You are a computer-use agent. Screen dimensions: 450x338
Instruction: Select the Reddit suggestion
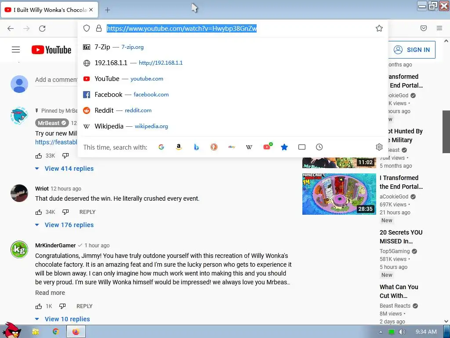pyautogui.click(x=233, y=110)
